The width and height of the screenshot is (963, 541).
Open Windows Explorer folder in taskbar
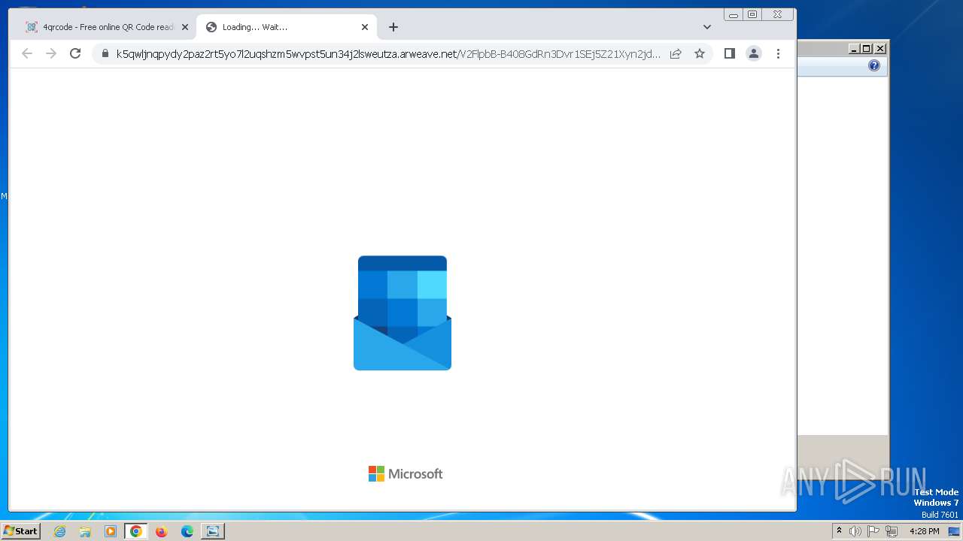point(85,531)
